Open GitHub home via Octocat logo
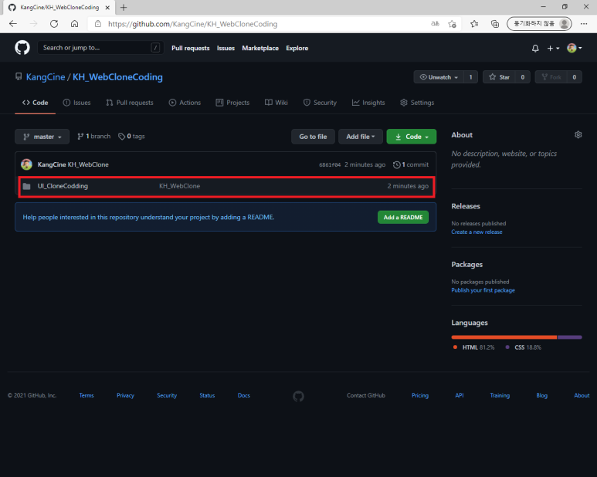 point(22,48)
